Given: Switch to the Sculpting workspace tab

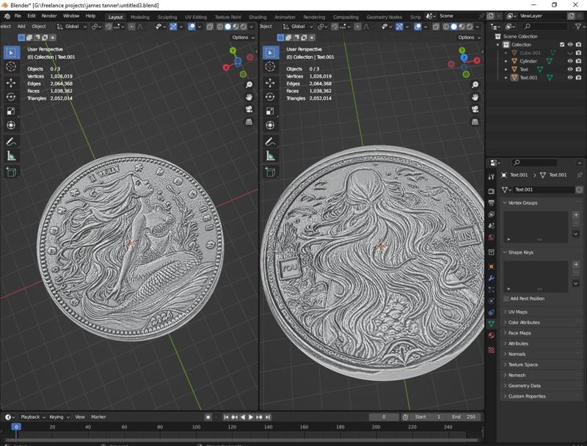Looking at the screenshot, I should 167,16.
